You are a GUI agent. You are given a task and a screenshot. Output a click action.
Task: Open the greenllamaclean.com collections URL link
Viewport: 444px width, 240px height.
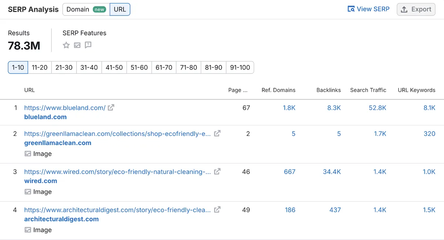click(x=117, y=134)
